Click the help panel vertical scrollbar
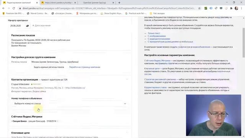The width and height of the screenshot is (245, 138). point(243,43)
